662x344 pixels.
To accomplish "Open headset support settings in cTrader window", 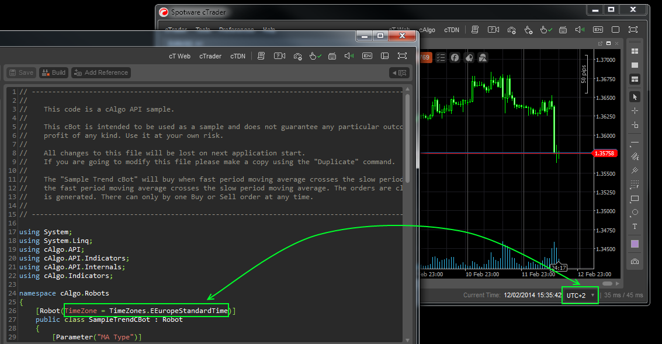I will pos(511,30).
